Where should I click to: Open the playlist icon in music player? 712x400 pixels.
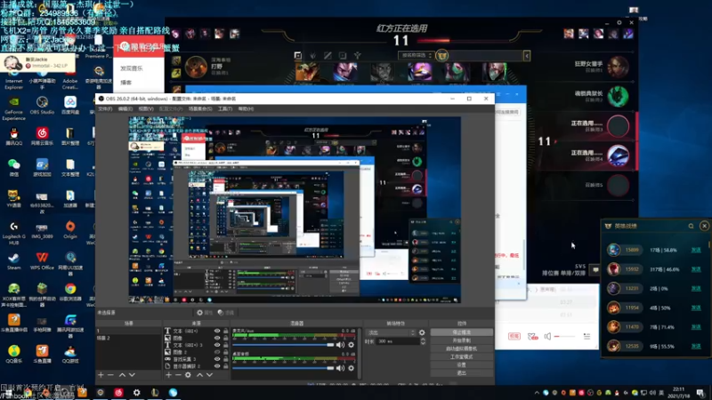(x=587, y=337)
